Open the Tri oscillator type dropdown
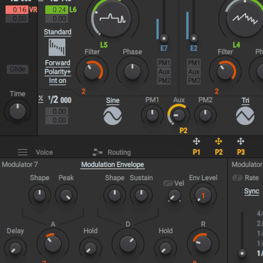Viewport: 263px width, 263px height. pyautogui.click(x=245, y=101)
